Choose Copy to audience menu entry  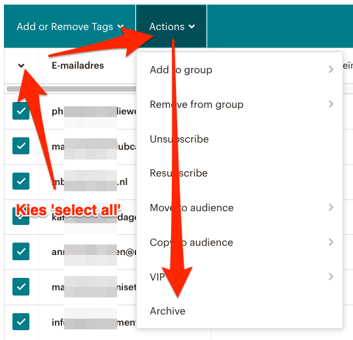pos(239,243)
